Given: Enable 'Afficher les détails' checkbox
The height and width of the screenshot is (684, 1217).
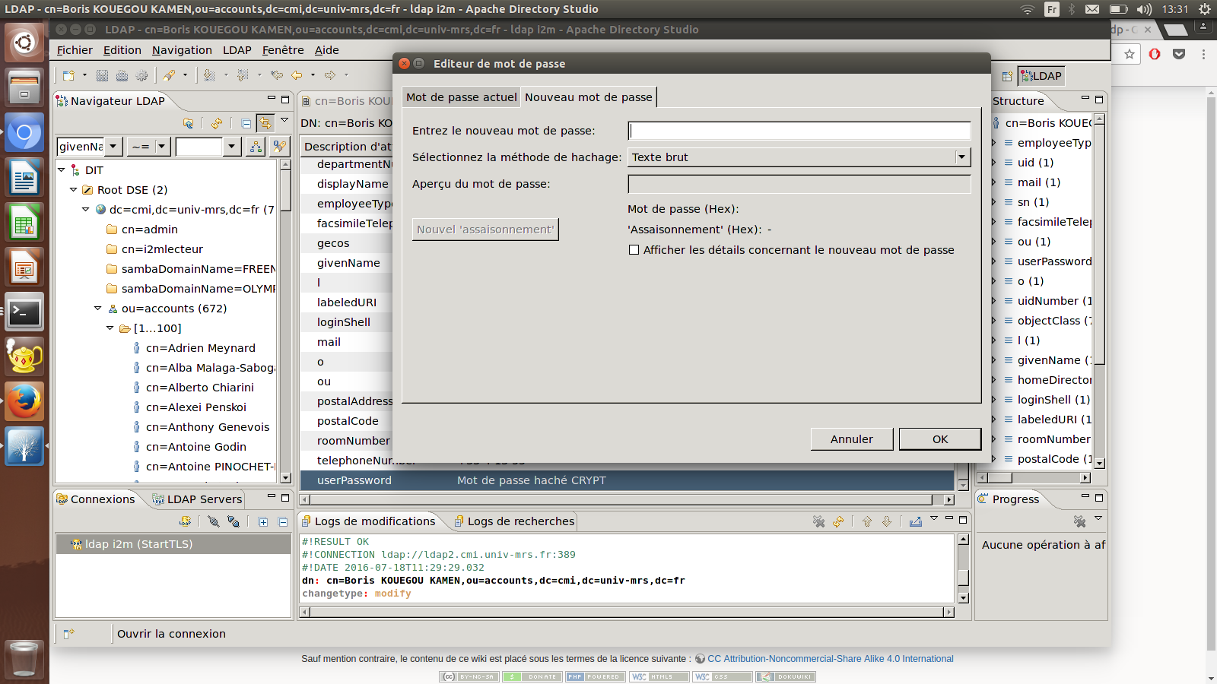Looking at the screenshot, I should [x=634, y=250].
